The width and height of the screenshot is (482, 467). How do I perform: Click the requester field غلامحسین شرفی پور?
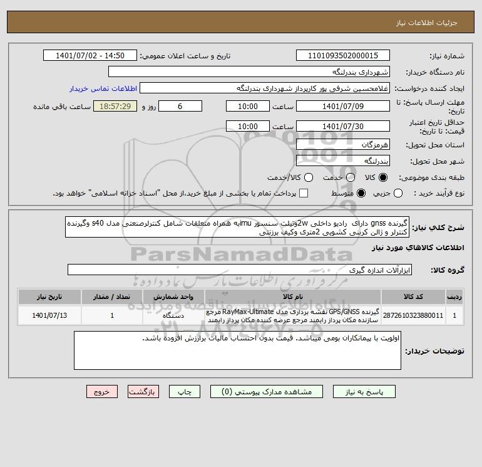click(265, 88)
